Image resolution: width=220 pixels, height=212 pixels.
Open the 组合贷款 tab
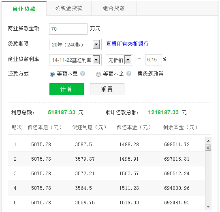click(114, 8)
